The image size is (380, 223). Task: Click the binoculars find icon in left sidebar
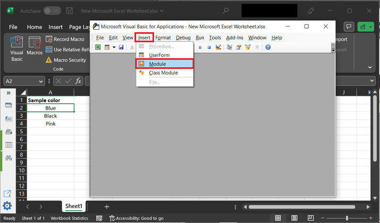coord(9,158)
